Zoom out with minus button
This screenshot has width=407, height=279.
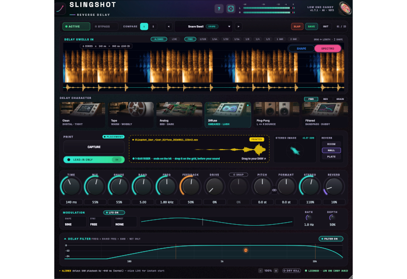(x=260, y=271)
